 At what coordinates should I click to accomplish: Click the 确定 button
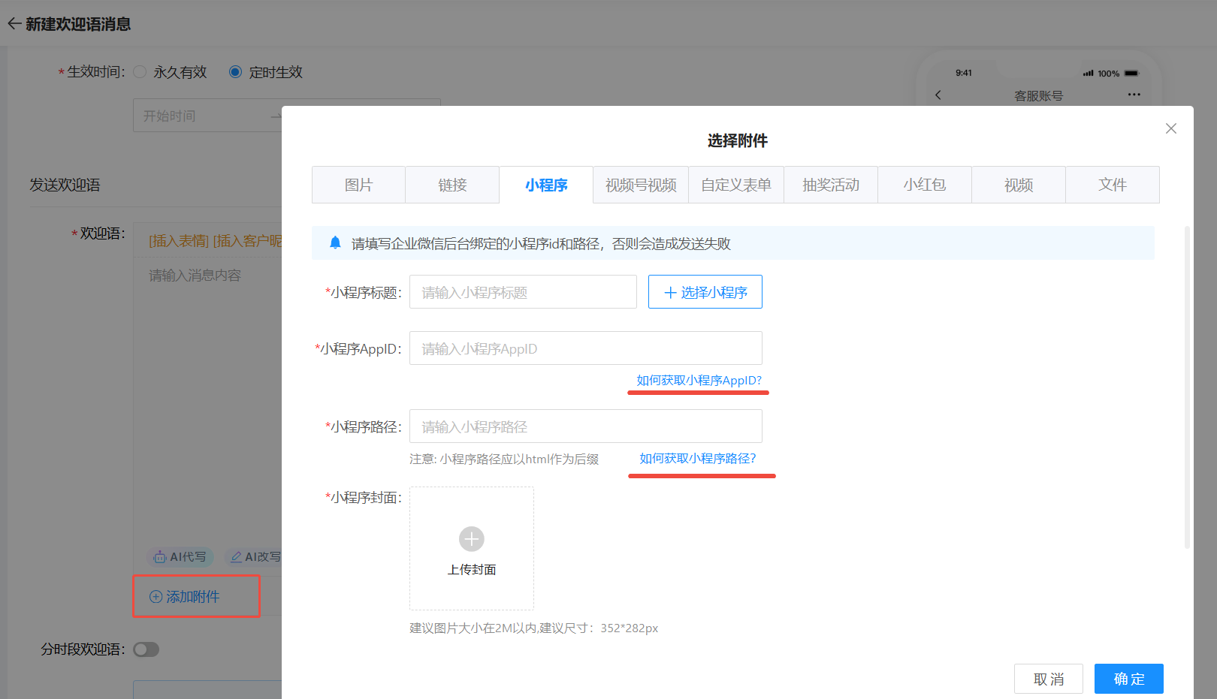[1129, 679]
